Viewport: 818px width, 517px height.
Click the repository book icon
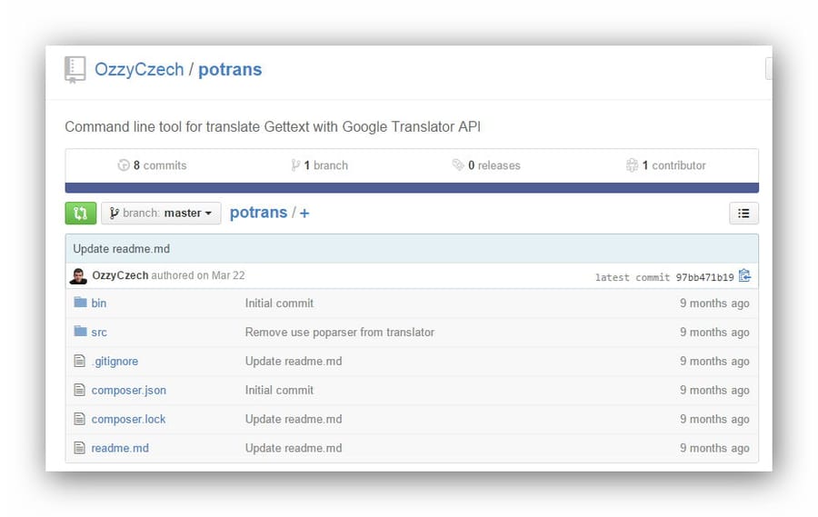[x=75, y=70]
